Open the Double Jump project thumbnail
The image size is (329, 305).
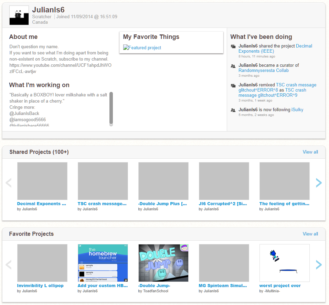163,263
